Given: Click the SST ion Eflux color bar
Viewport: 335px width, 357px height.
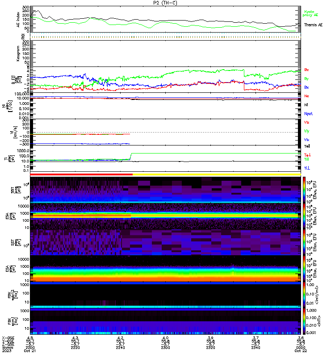Looking at the screenshot, I should [304, 190].
